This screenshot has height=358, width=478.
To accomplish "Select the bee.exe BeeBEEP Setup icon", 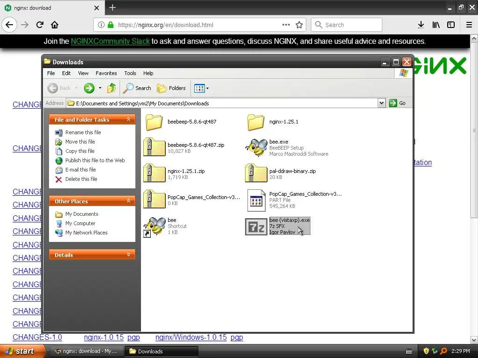I will pyautogui.click(x=256, y=147).
